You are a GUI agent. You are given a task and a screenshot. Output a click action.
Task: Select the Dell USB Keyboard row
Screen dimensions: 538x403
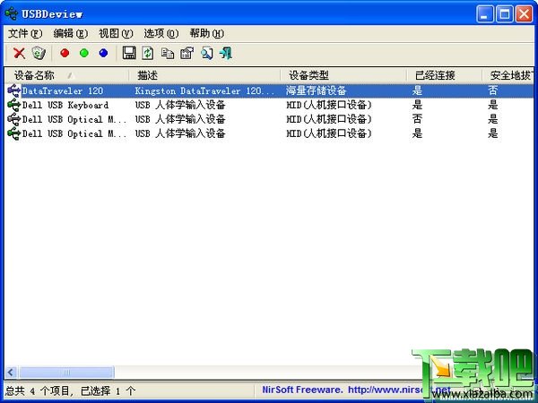[269, 105]
